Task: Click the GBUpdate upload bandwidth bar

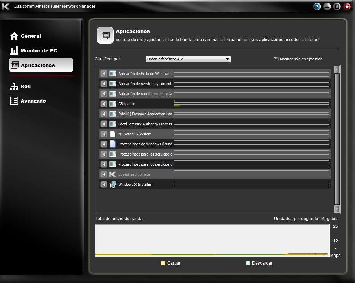Action: (251, 101)
